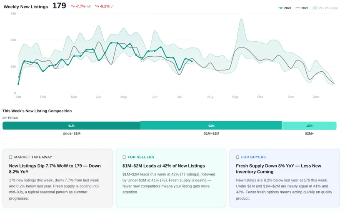Click the Market Takeaway card icon
This screenshot has height=213, width=345.
click(x=10, y=157)
